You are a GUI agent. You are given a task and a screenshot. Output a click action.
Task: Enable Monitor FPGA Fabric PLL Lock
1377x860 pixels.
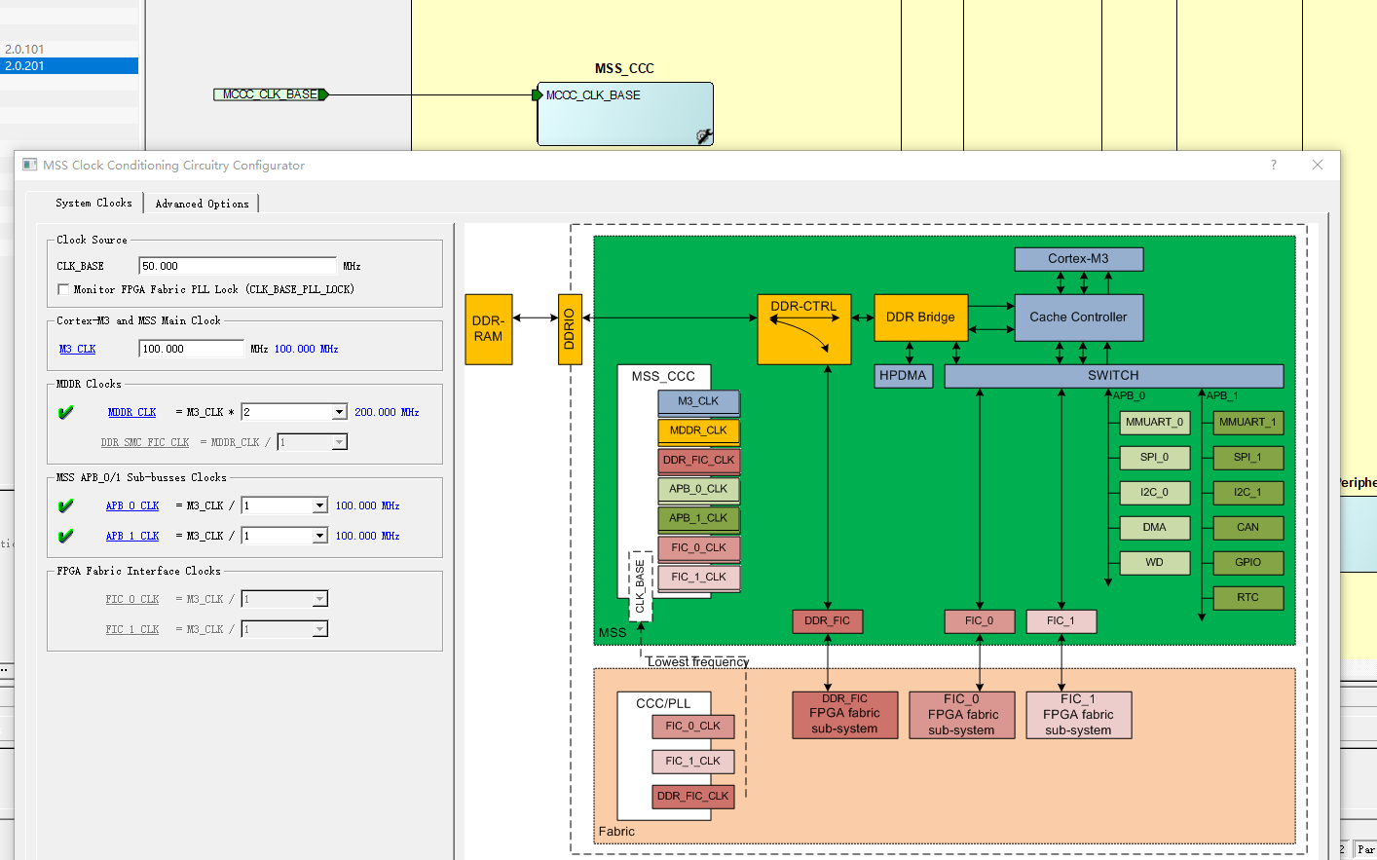coord(63,288)
